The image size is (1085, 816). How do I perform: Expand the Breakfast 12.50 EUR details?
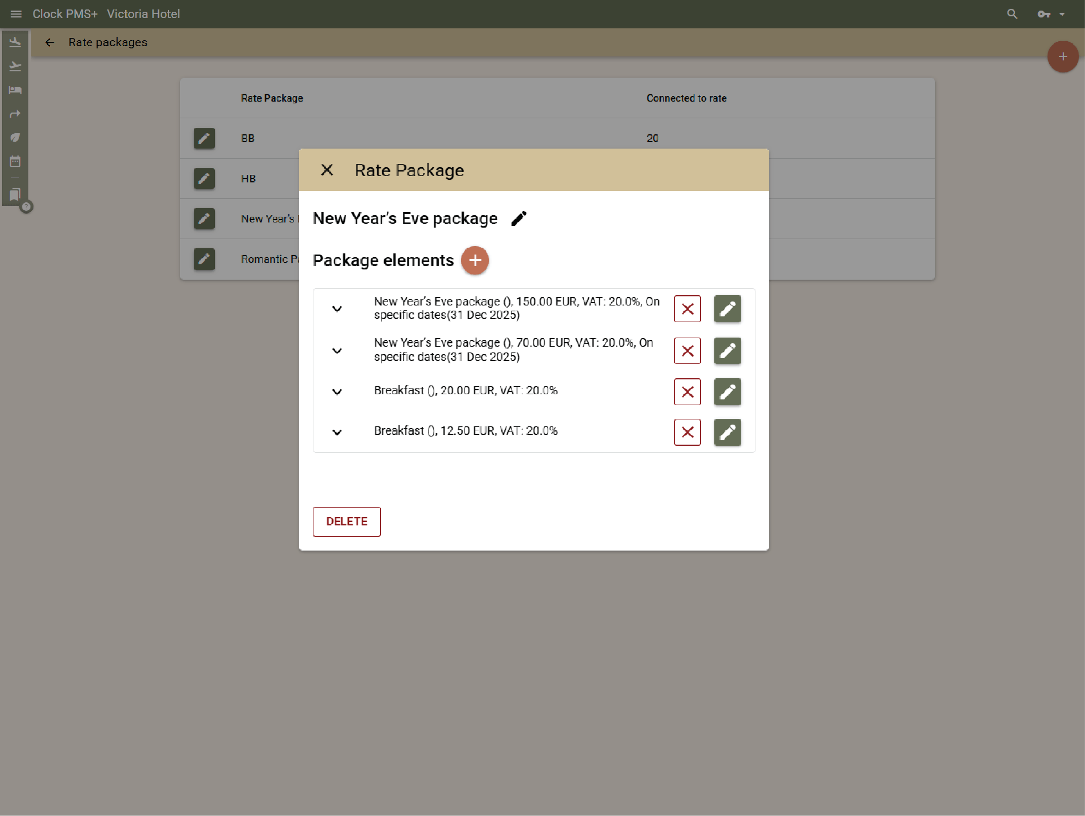336,432
